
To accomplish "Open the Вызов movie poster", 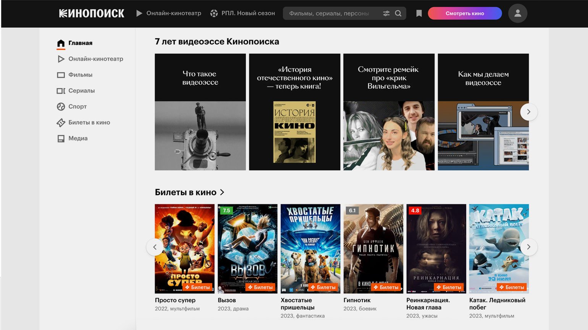I will click(247, 248).
